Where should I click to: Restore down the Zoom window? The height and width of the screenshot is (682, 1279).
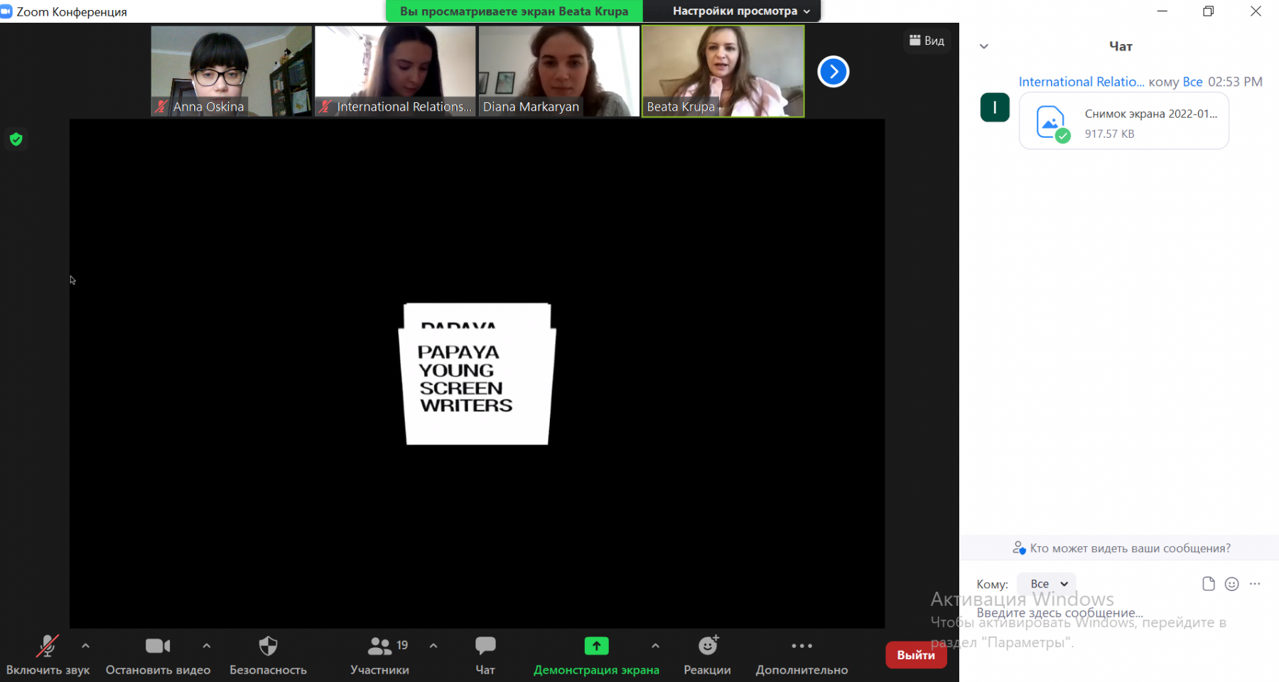point(1209,11)
